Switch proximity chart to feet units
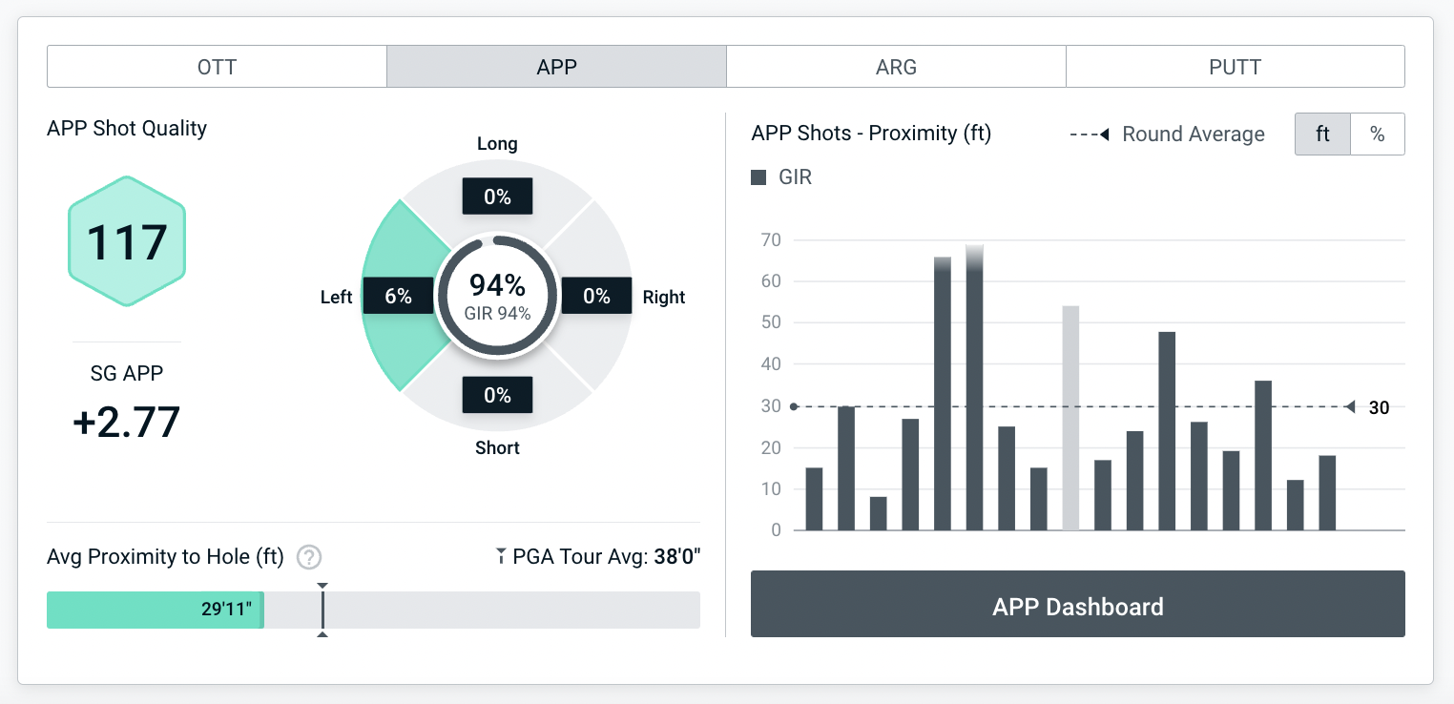 pos(1322,135)
